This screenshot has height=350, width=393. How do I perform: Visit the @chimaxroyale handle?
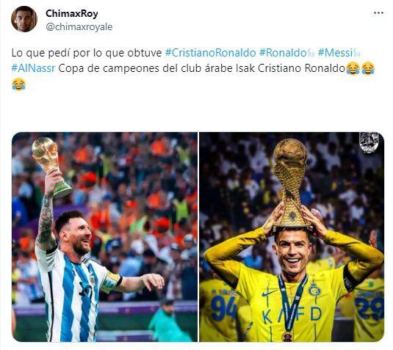[x=79, y=27]
